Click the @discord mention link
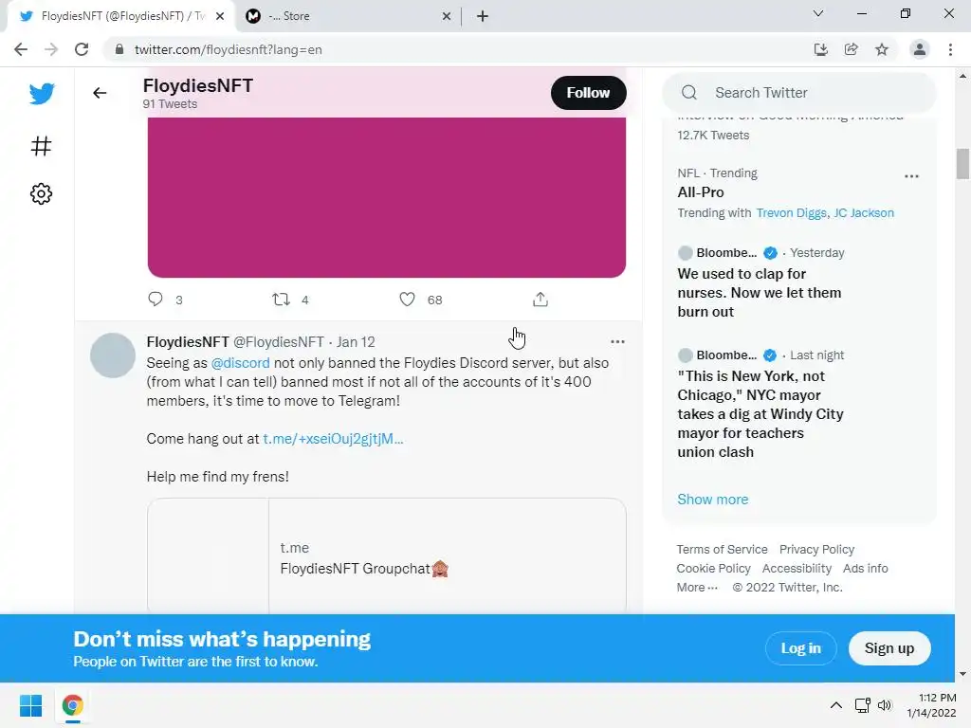971x728 pixels. click(240, 363)
